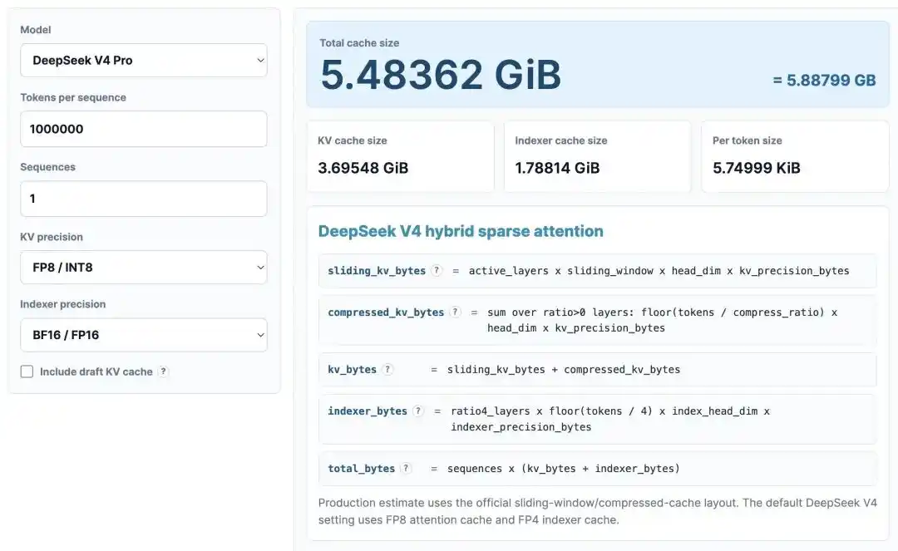
Task: Click the Tokens per sequence input field
Action: [x=144, y=129]
